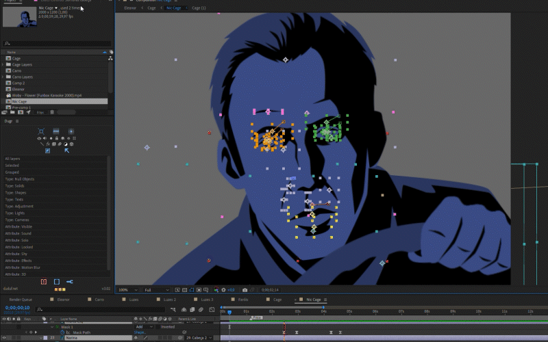Click the isolate layers icon in Duik
Viewport: 548px width, 342px height.
click(41, 131)
